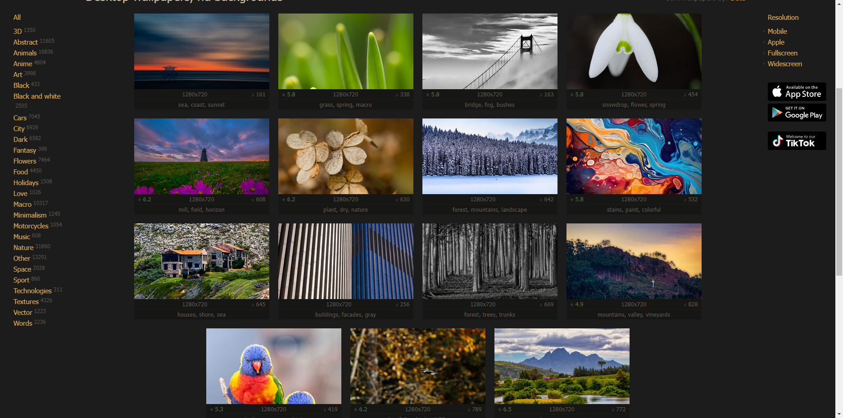Open the Cars category
This screenshot has height=418, width=843.
point(20,118)
